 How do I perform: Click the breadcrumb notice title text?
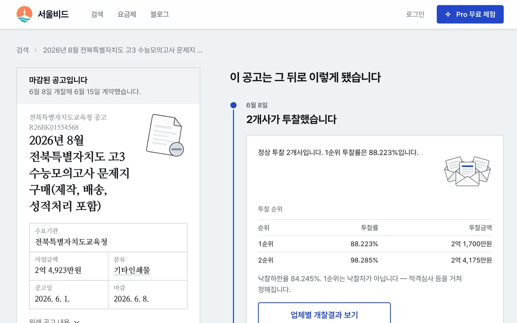123,50
